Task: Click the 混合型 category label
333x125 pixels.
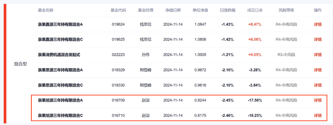Action: [x=20, y=64]
